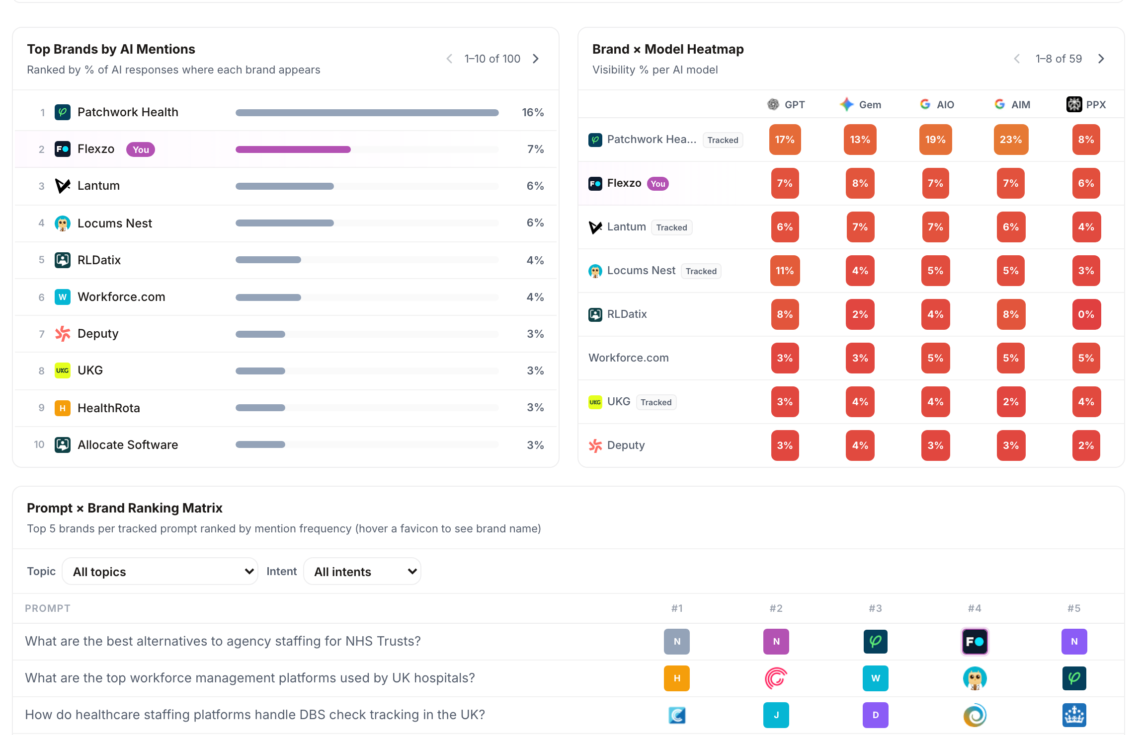Go to next page of Brand heatmap
Viewport: 1141px width, 735px height.
click(1101, 59)
